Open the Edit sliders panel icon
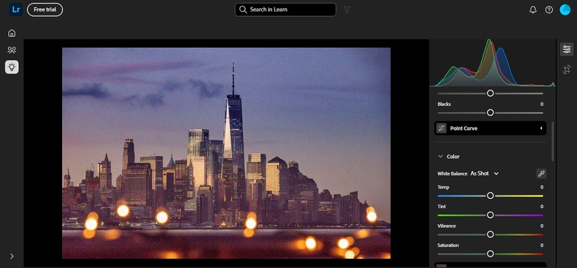 point(567,49)
